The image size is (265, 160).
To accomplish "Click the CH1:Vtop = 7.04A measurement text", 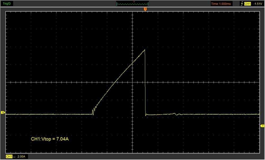I will pos(50,139).
